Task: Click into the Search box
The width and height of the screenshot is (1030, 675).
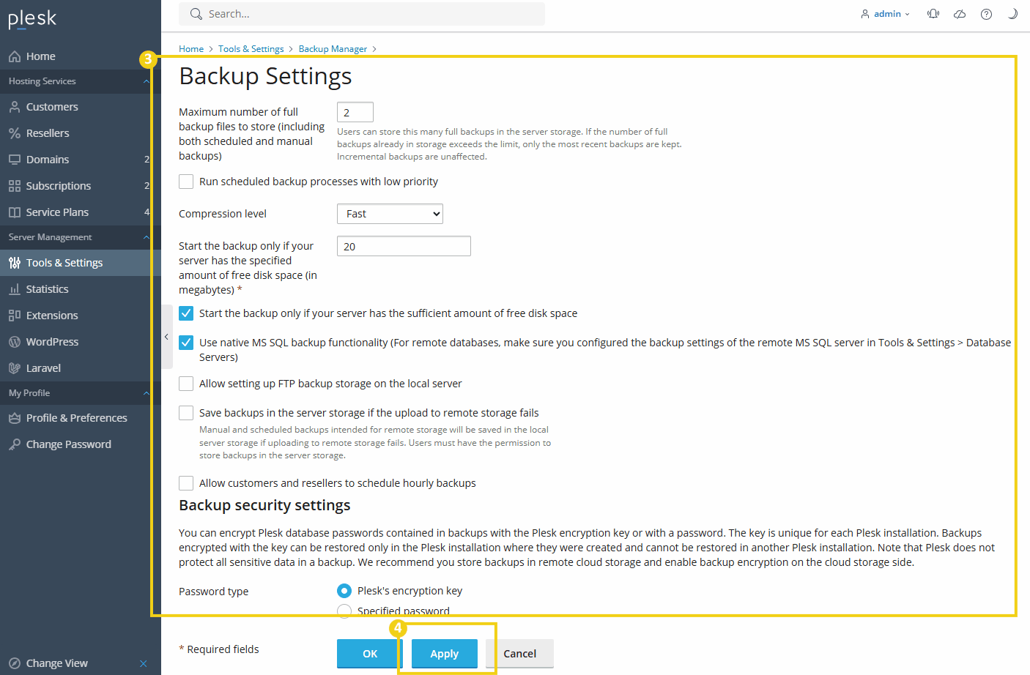Action: (362, 14)
